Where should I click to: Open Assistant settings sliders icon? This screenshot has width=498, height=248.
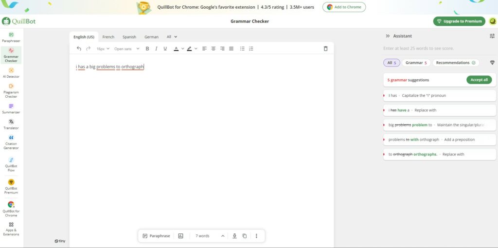(492, 36)
